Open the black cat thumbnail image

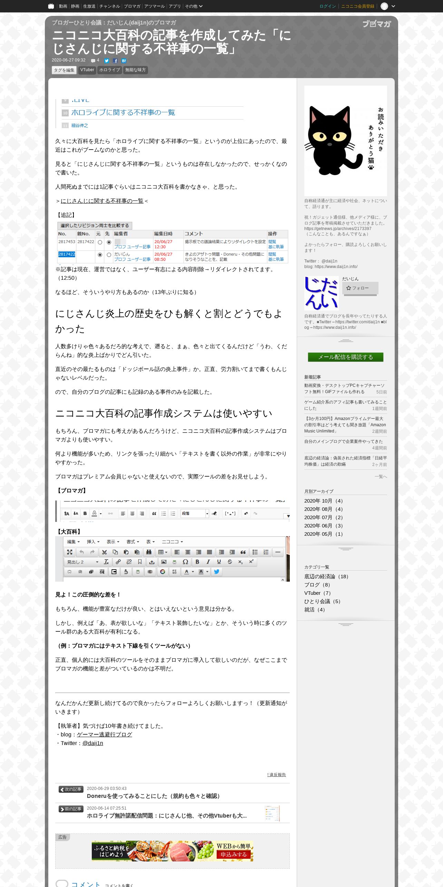345,141
